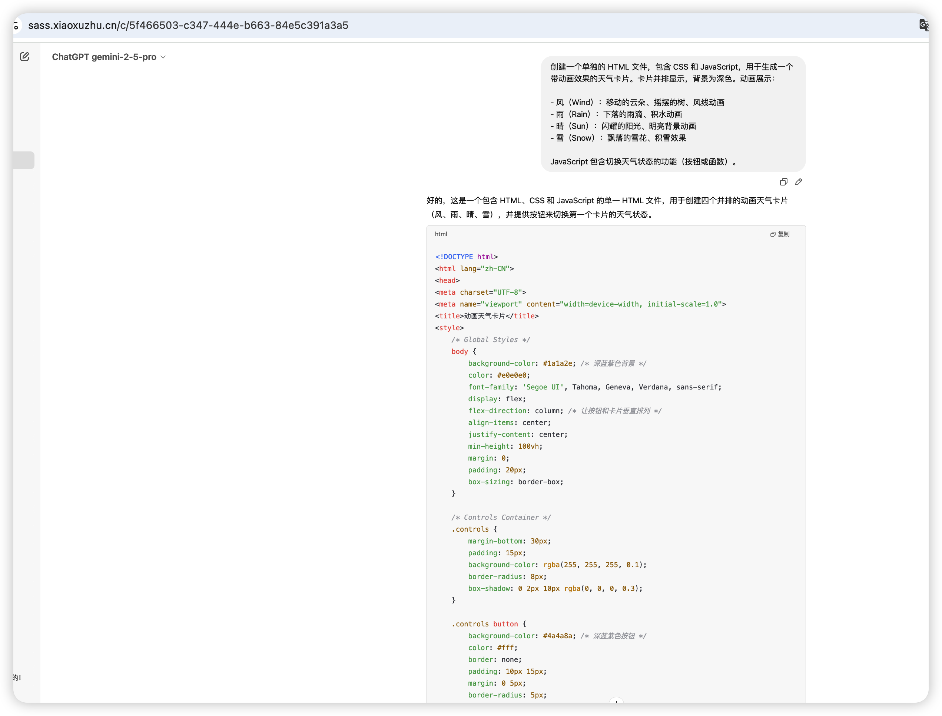Image resolution: width=942 pixels, height=716 pixels.
Task: Click the #1a1a2e color value in the code
Action: (558, 363)
